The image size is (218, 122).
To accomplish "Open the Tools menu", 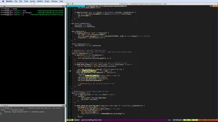I will (26, 1).
